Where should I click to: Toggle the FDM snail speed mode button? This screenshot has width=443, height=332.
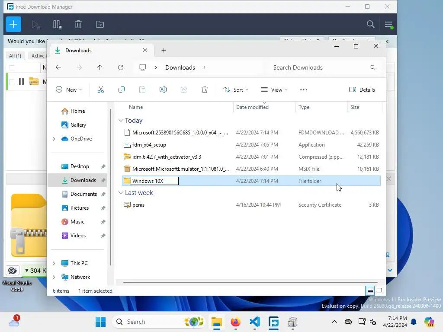(x=13, y=271)
